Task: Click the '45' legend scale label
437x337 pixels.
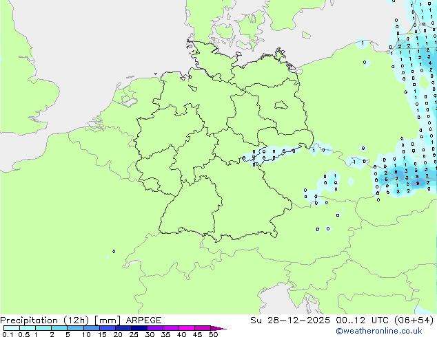Action: [x=197, y=334]
